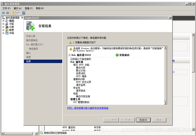Viewport: 196px width, 136px height.
Task: Click the results list scroll up arrow
Action: tap(166, 48)
